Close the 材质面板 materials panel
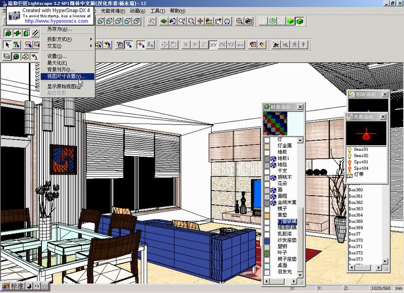Viewport: 404px width, 293px height. (300, 107)
